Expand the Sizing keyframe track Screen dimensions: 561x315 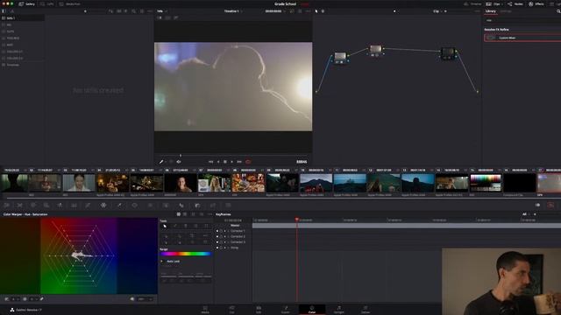(x=228, y=248)
